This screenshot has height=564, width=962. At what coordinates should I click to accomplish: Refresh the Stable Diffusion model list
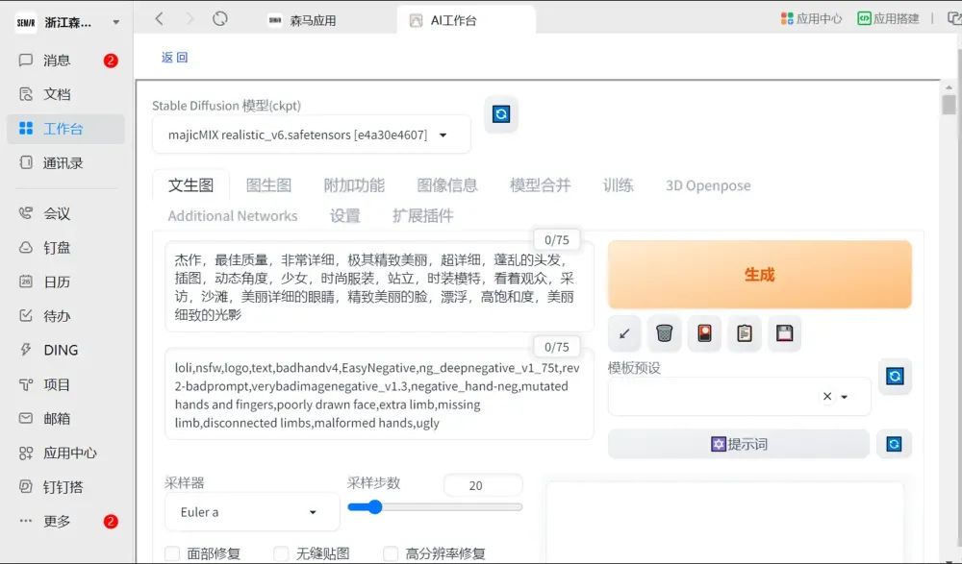[x=501, y=114]
